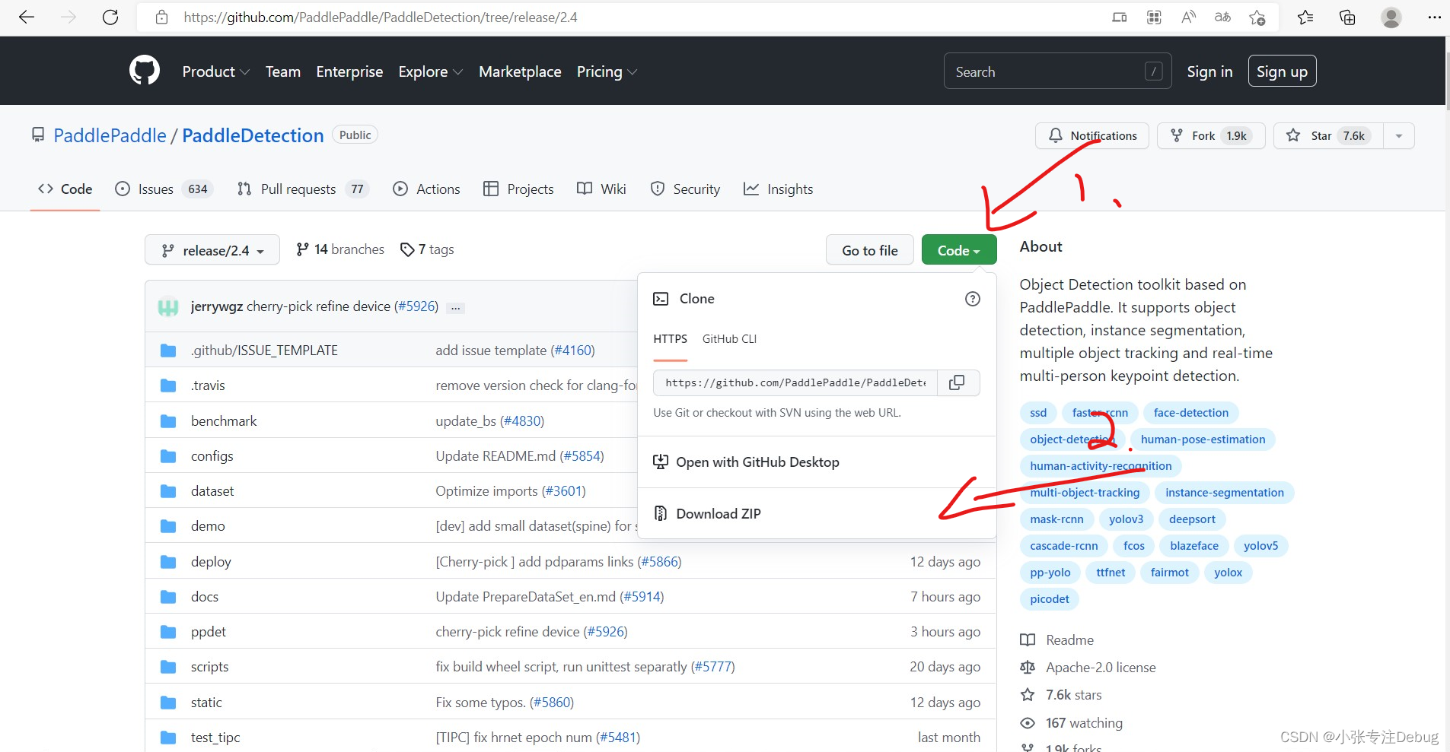Open the Issues tab
This screenshot has width=1450, height=752.
(x=164, y=189)
